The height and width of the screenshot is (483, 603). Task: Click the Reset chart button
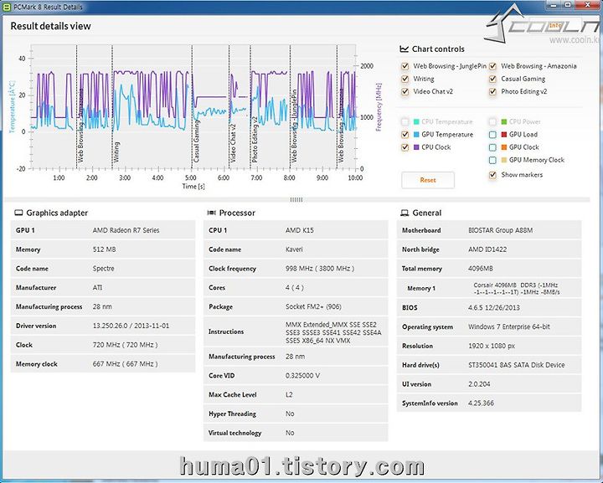point(428,180)
